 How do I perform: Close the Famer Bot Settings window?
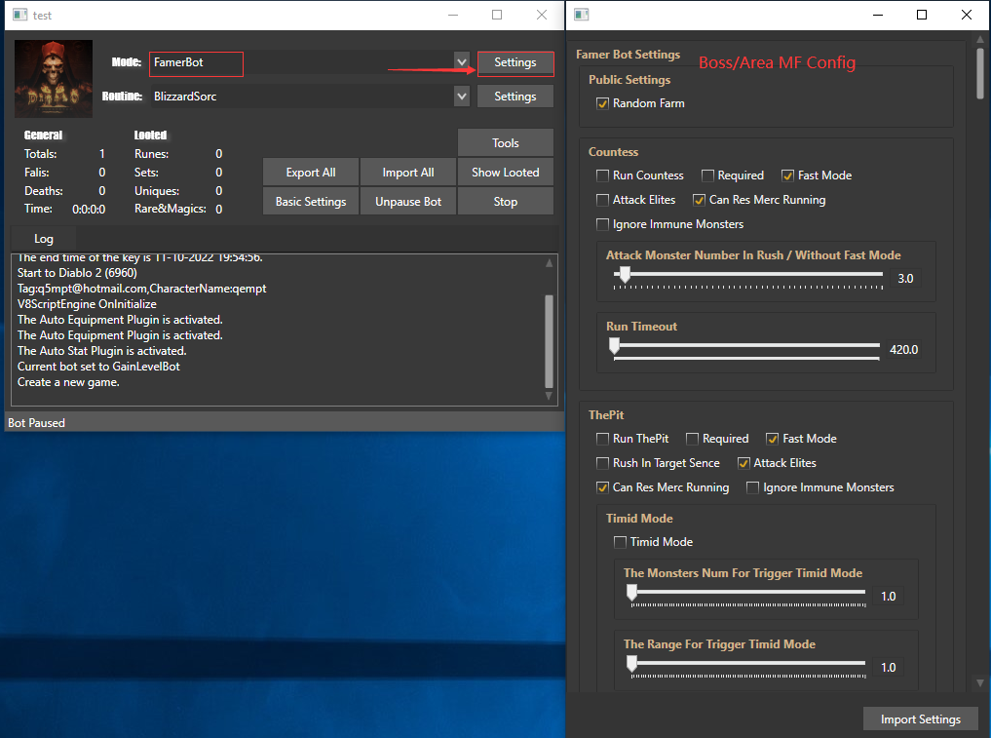click(x=967, y=15)
